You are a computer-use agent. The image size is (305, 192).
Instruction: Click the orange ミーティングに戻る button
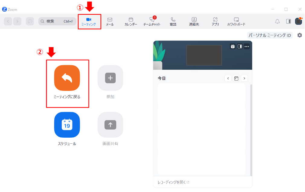(x=67, y=78)
